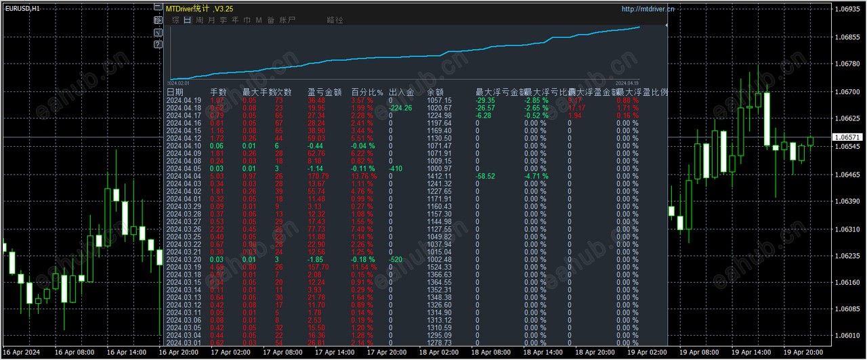867x360 pixels.
Task: Select the 2024.04.18 date row
Action: (415, 108)
